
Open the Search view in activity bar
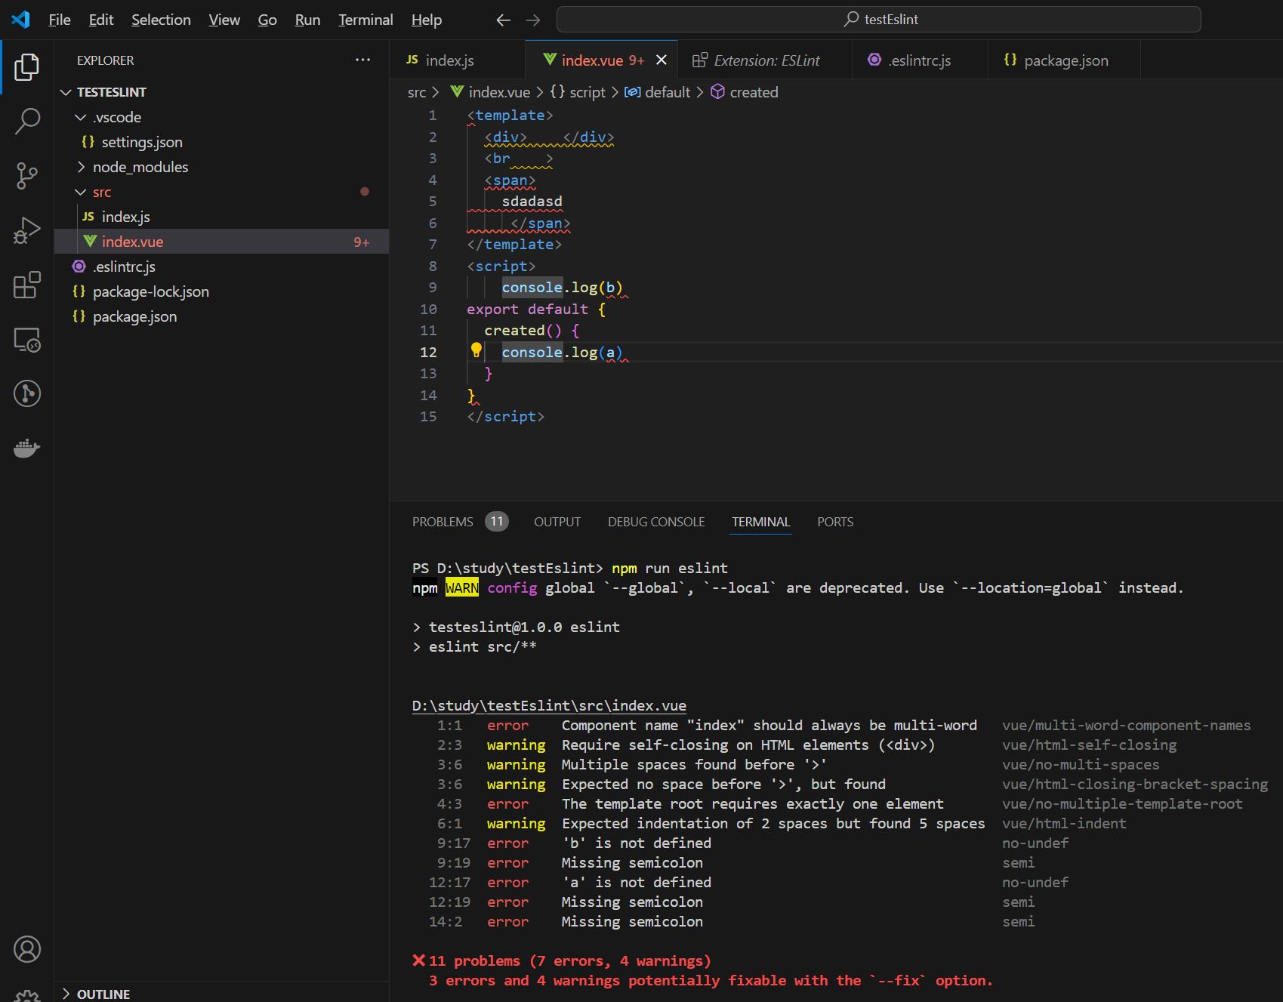[x=27, y=121]
